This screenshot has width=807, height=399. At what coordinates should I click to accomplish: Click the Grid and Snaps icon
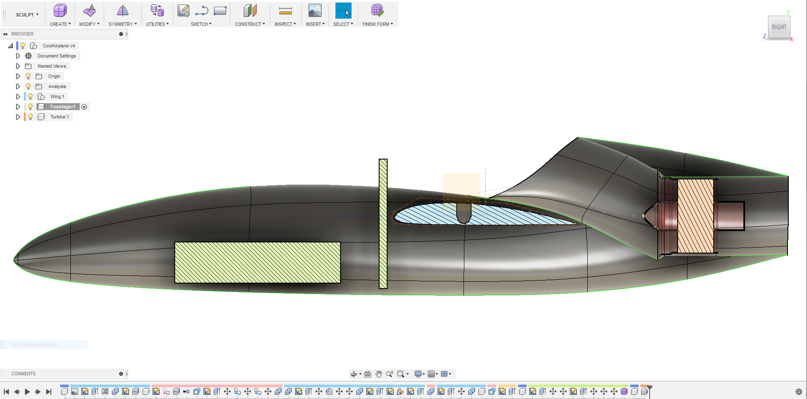tap(431, 374)
